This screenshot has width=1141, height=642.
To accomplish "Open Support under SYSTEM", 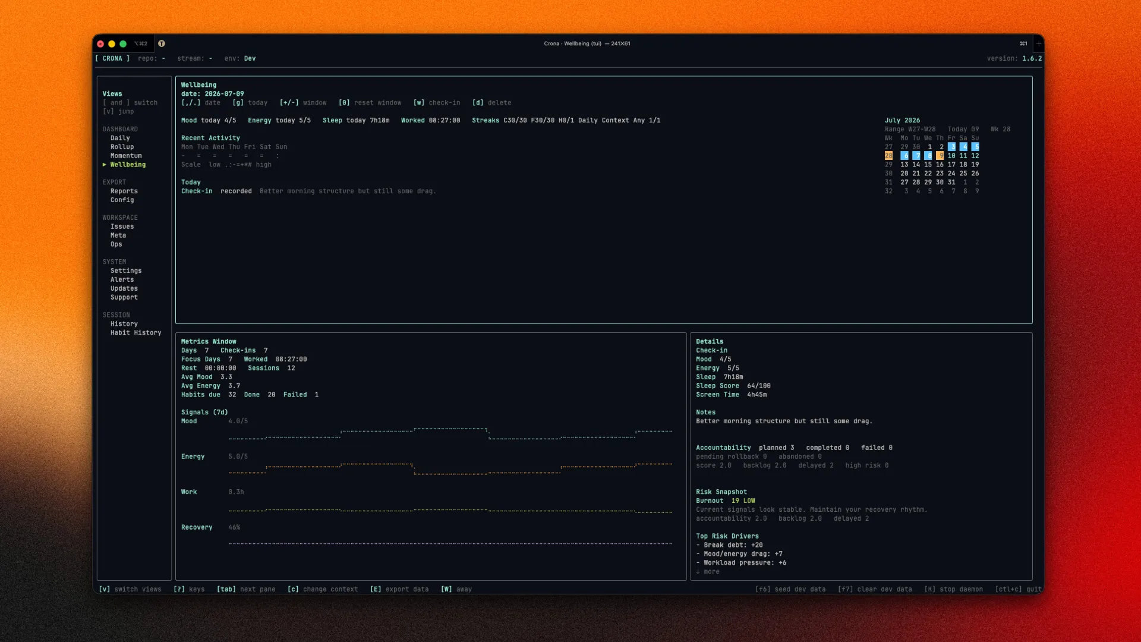I will pyautogui.click(x=124, y=298).
